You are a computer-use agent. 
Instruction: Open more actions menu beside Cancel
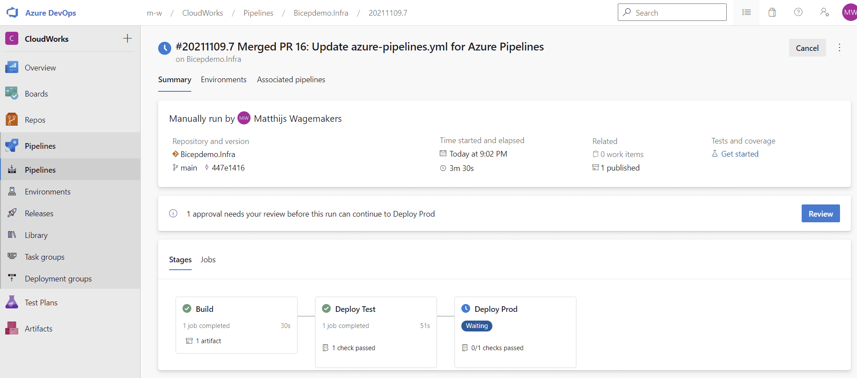[840, 48]
